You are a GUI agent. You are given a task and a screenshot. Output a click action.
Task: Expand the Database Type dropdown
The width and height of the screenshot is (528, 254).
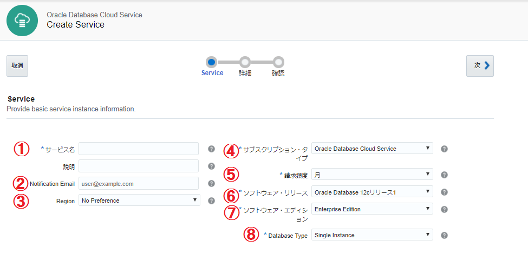coord(372,235)
